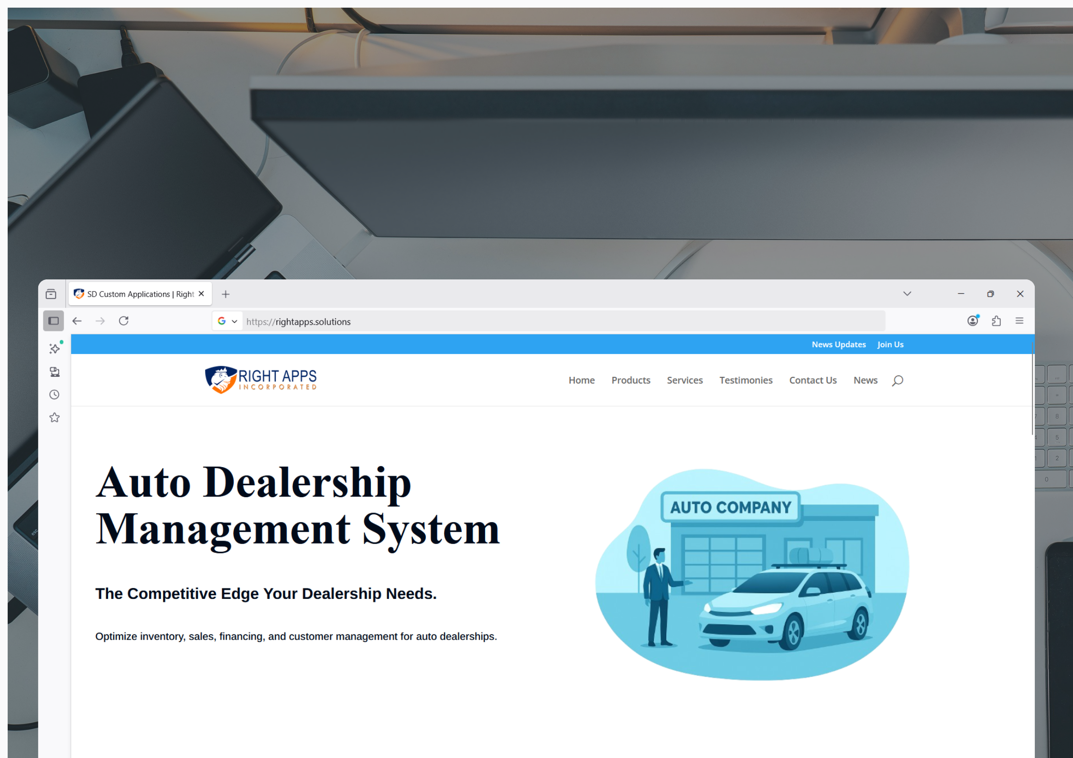Open the History clock sidebar icon
Screen dimensions: 1073x758
tap(54, 395)
